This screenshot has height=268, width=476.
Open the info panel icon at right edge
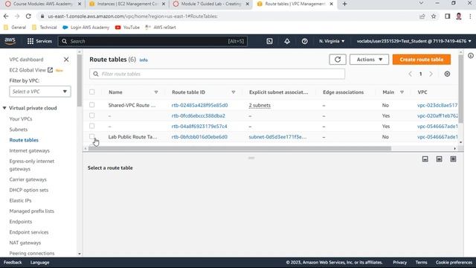[x=471, y=56]
